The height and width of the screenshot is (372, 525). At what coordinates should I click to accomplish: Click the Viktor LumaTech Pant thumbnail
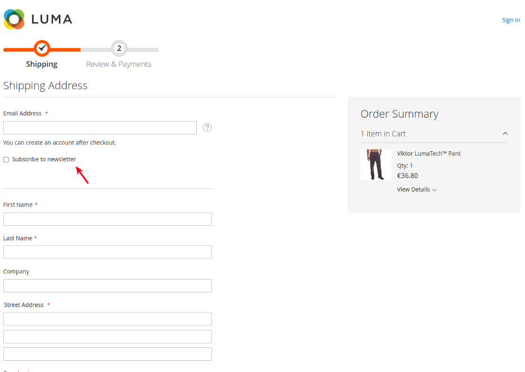click(x=376, y=165)
